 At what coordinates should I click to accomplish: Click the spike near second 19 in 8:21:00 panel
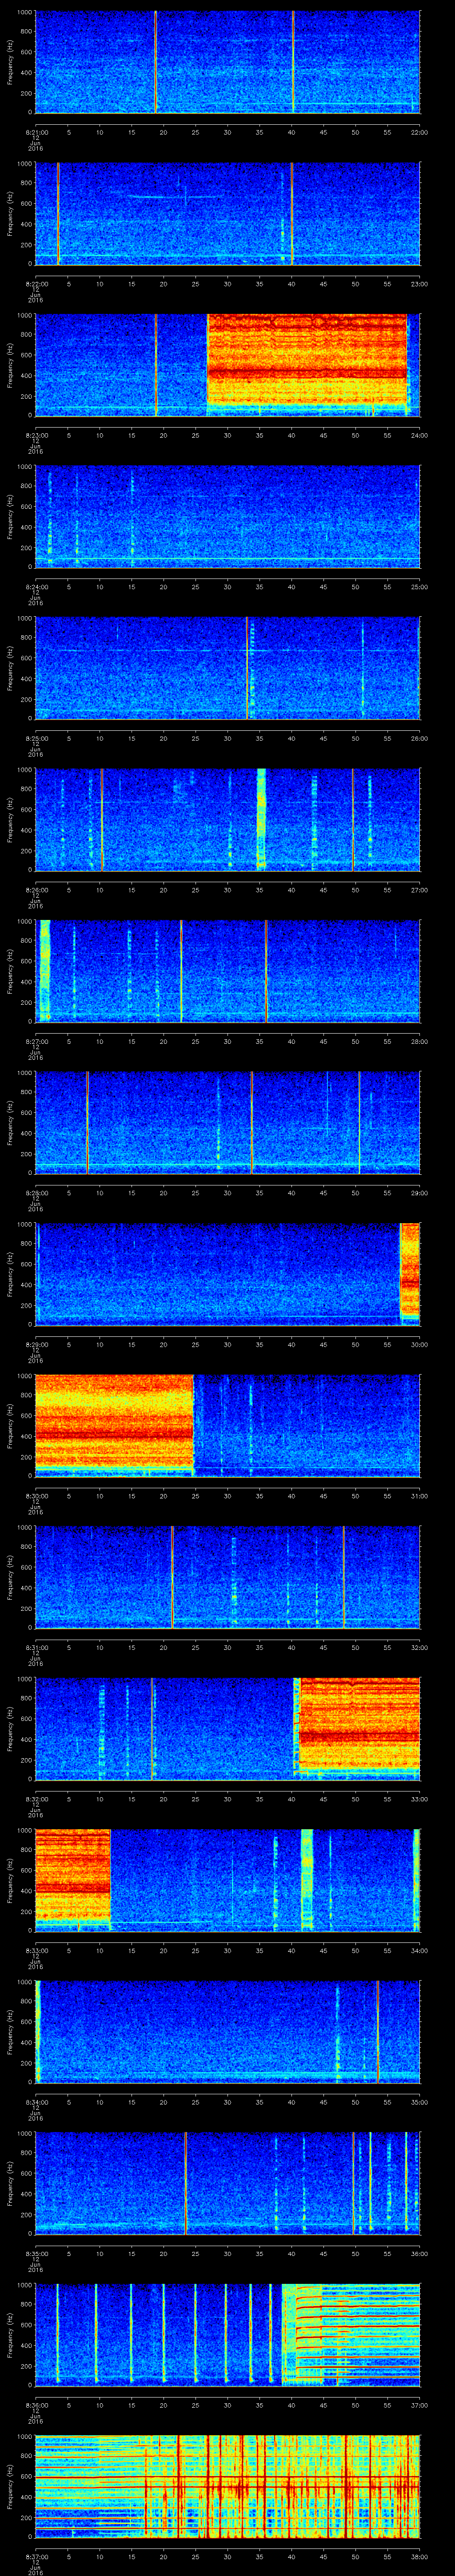click(156, 62)
